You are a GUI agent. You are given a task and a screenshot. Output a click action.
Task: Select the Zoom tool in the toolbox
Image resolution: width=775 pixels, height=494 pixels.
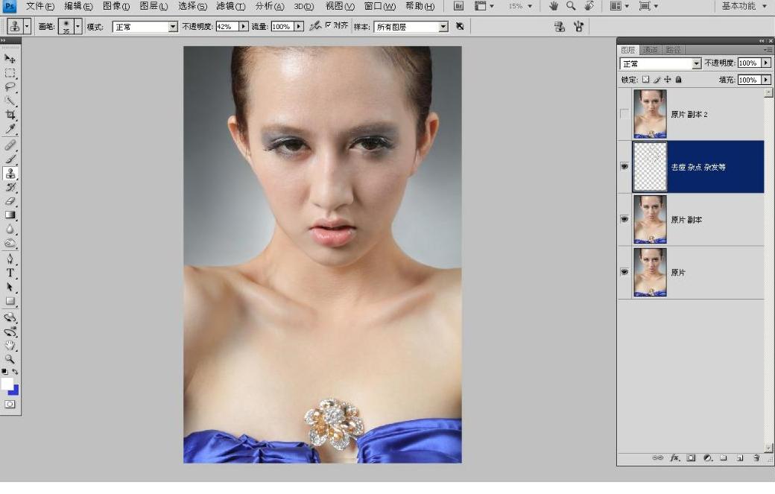(x=10, y=359)
